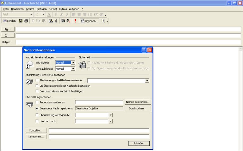Check Das Lesen dieser Nachricht bestätigen
Image resolution: width=243 pixels, height=151 pixels.
(x=37, y=91)
